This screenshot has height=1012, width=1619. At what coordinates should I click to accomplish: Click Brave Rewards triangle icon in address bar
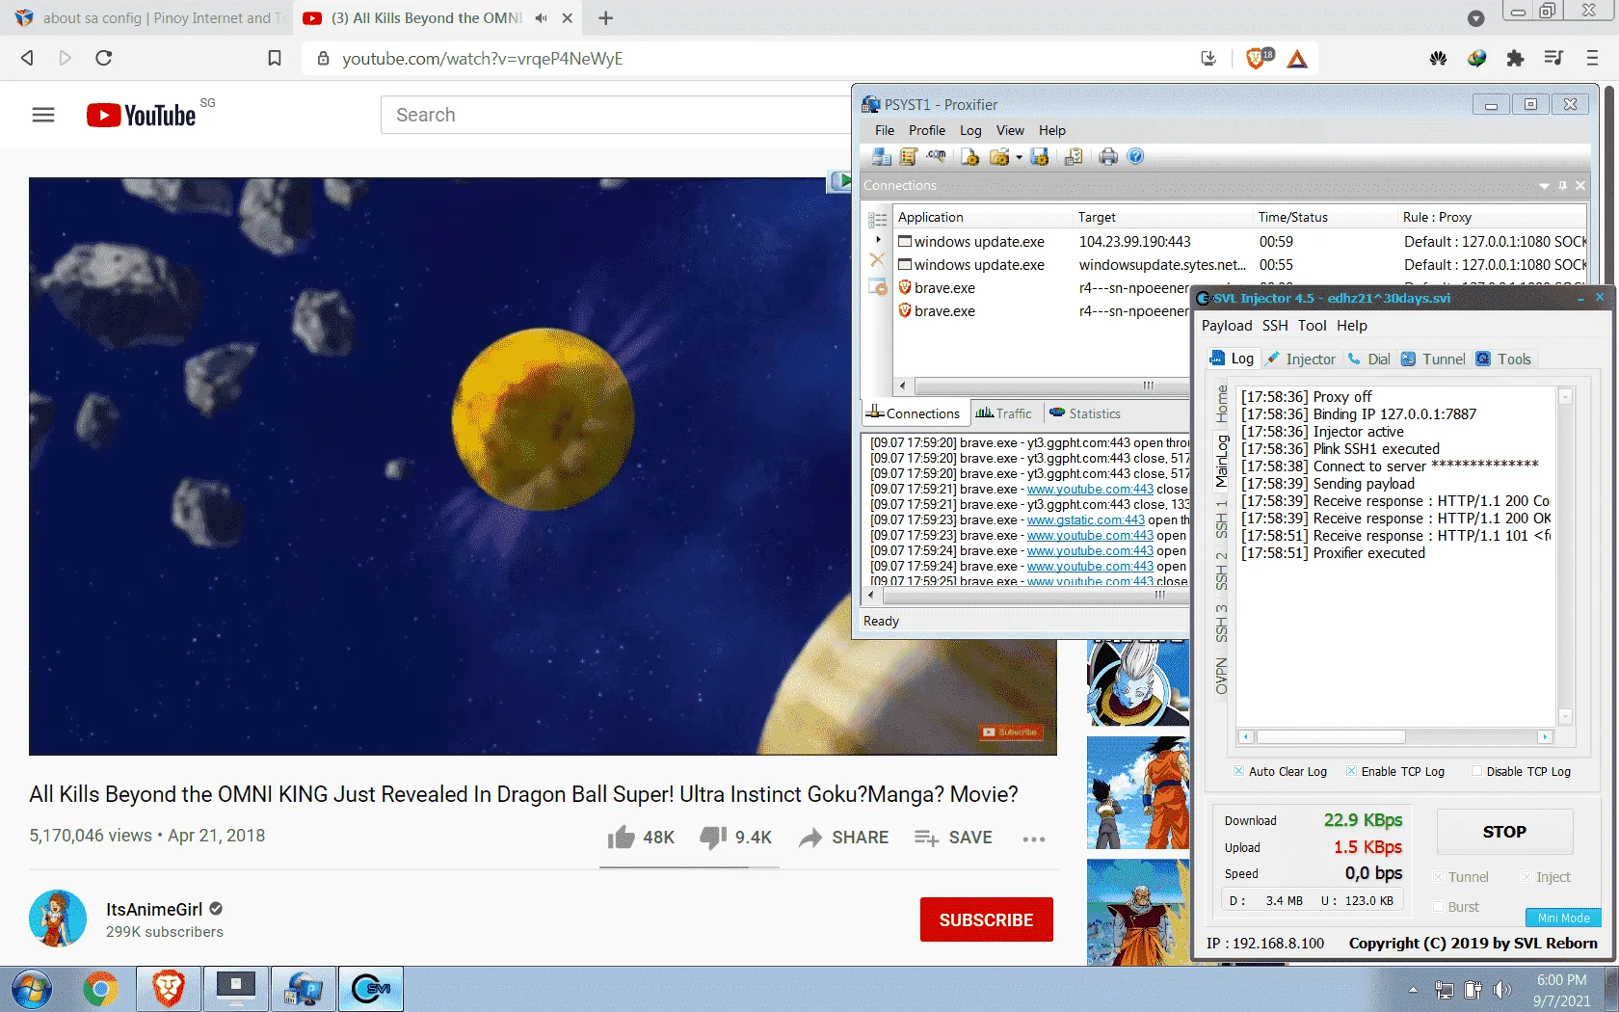[x=1297, y=59]
